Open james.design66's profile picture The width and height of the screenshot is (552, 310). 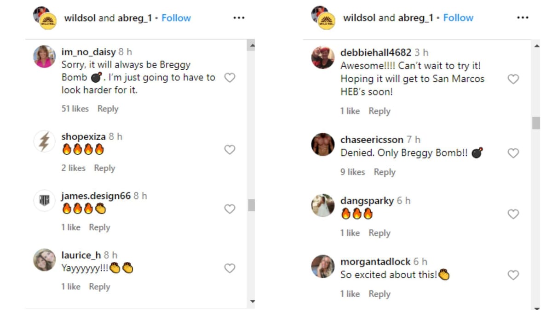44,200
